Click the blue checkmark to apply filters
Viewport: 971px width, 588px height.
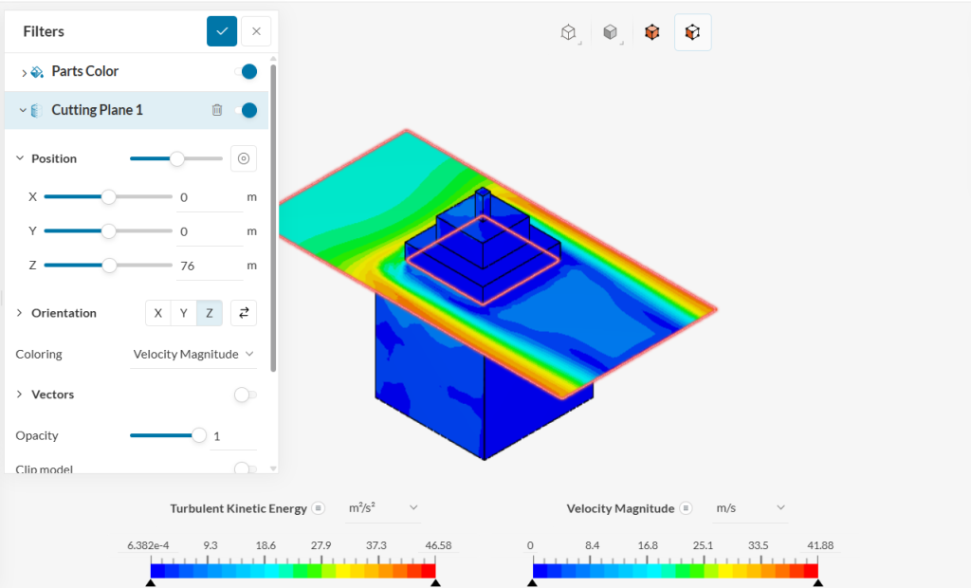tap(222, 31)
